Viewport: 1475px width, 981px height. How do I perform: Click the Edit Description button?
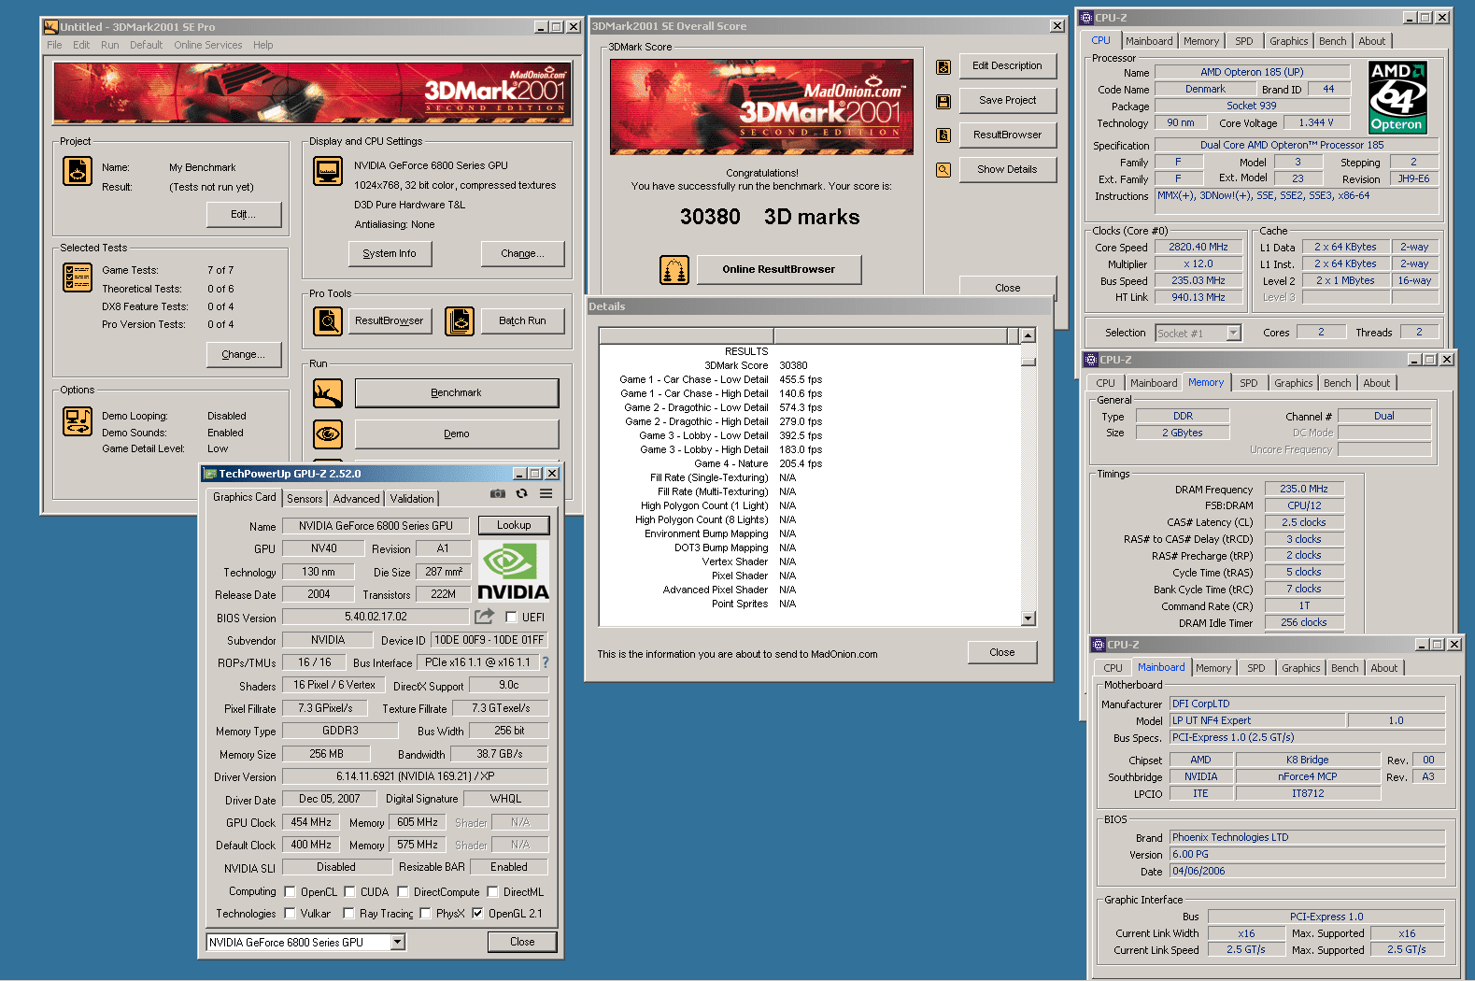click(x=1007, y=66)
